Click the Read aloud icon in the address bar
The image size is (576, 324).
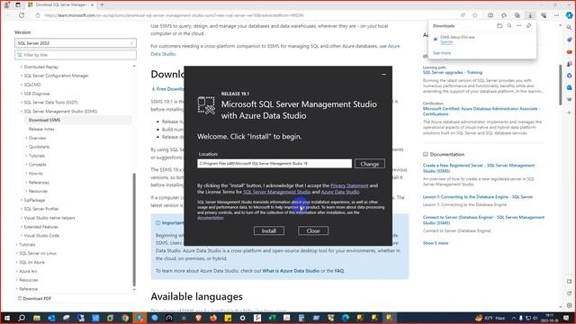click(x=463, y=15)
